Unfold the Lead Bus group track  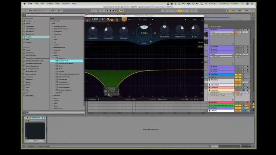click(x=210, y=74)
